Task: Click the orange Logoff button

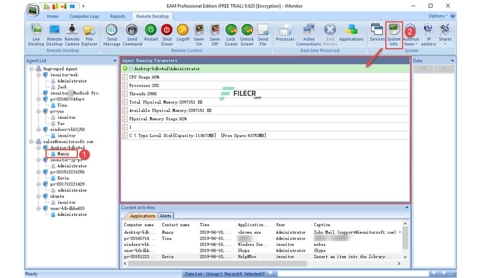Action: pyautogui.click(x=183, y=33)
